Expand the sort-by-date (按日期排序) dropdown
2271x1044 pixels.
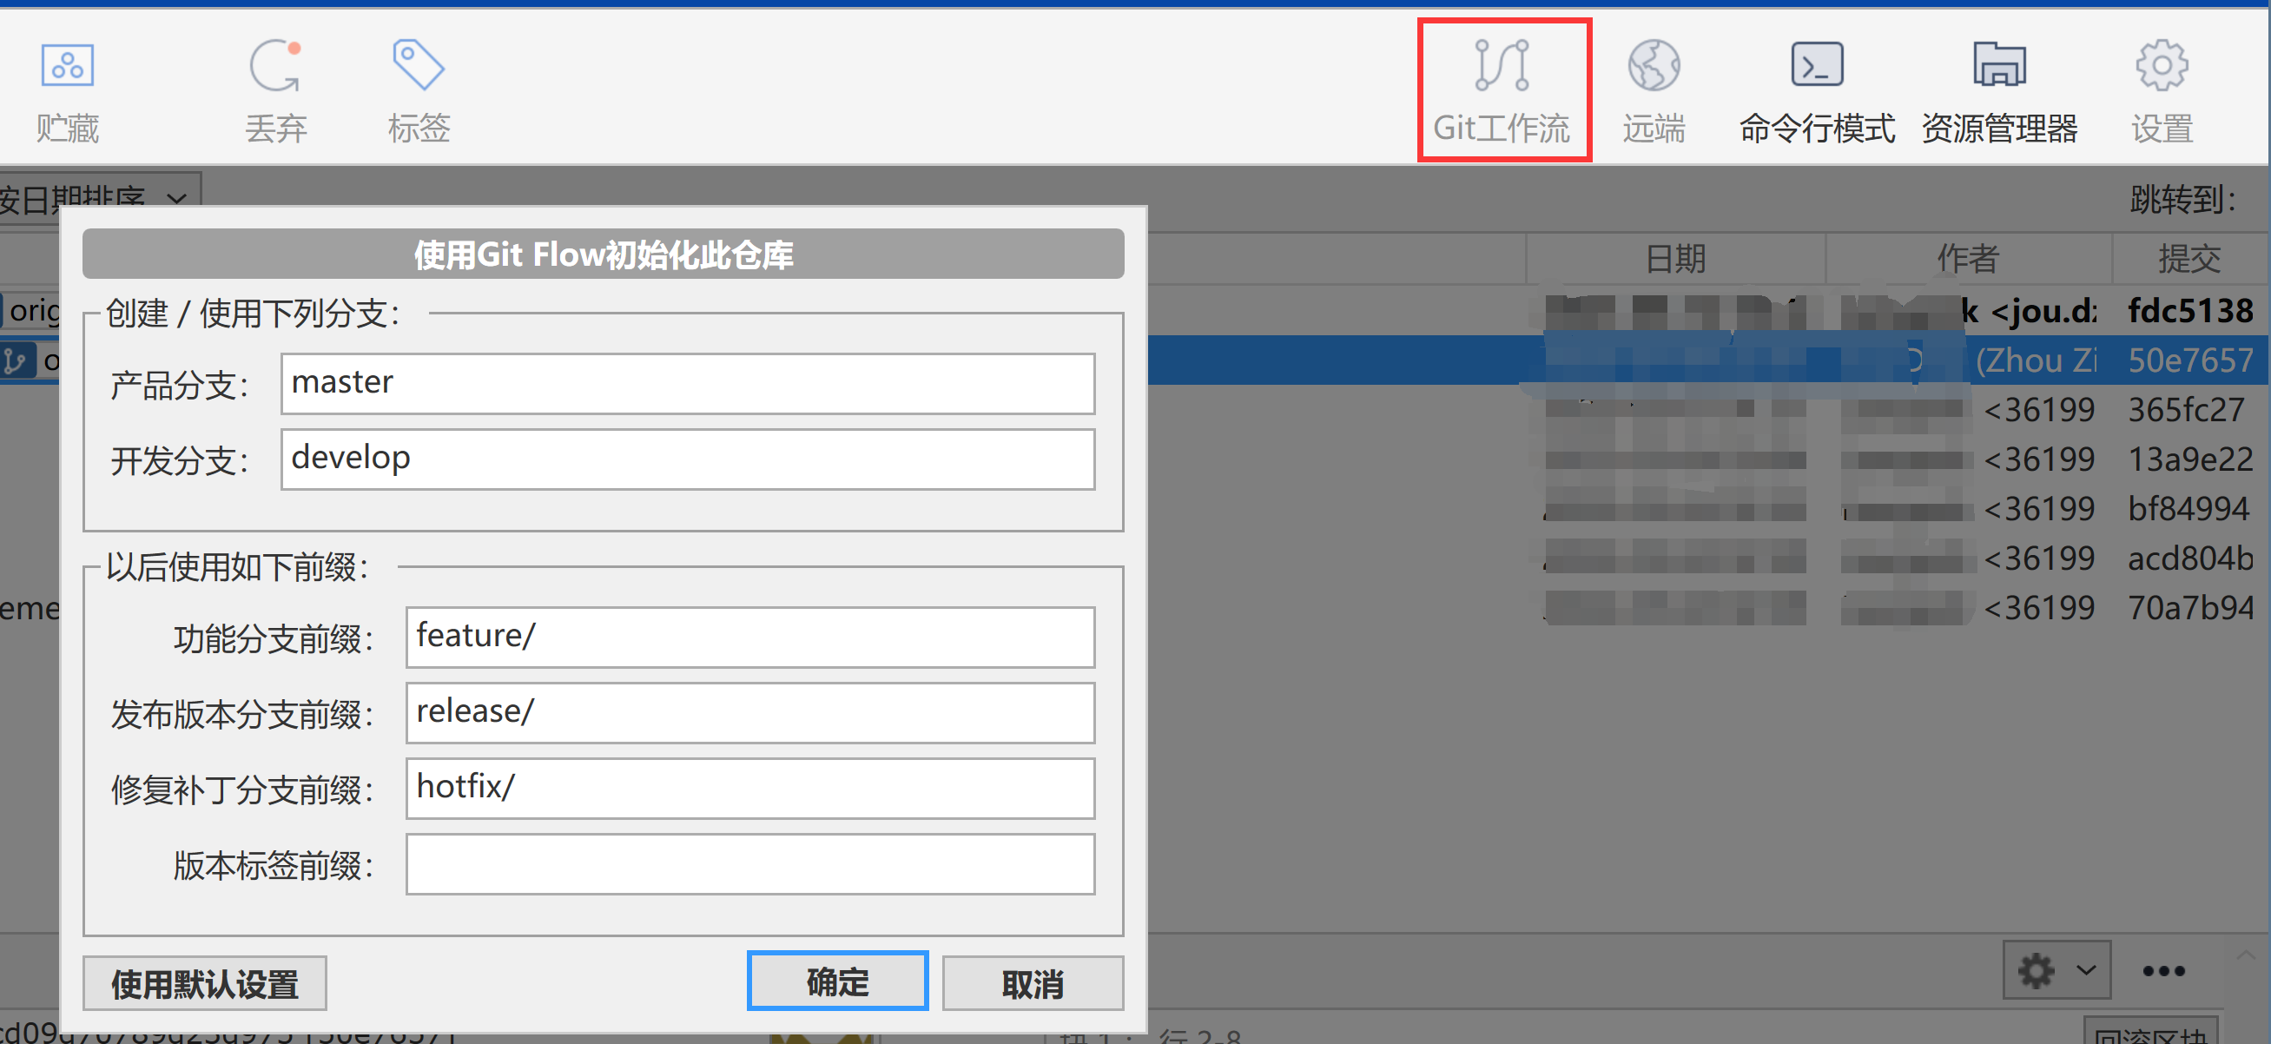(99, 197)
